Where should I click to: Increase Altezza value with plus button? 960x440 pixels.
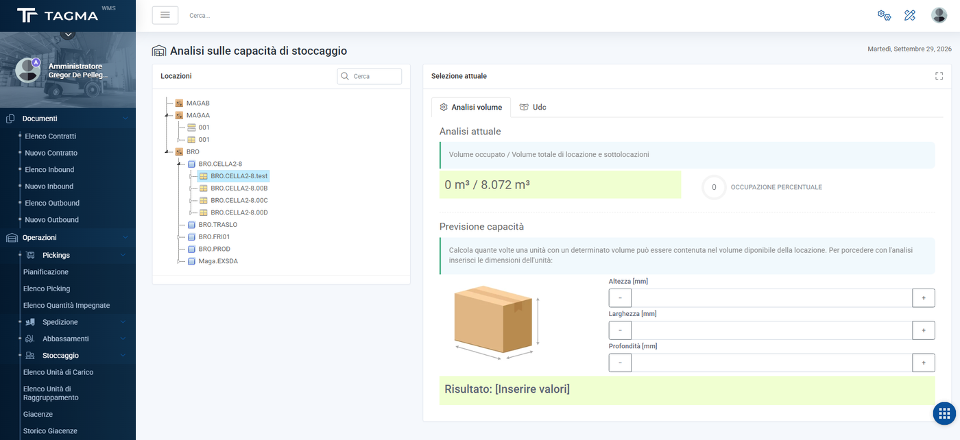[x=924, y=298]
